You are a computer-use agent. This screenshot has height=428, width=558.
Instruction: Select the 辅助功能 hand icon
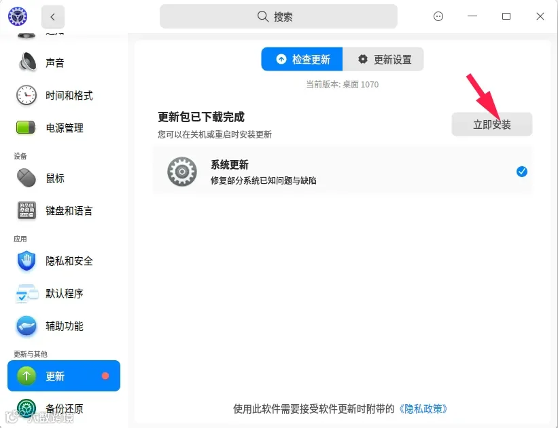click(27, 326)
